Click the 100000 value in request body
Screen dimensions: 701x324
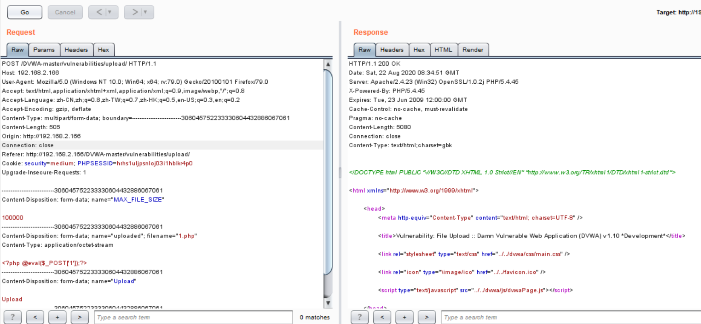12,218
